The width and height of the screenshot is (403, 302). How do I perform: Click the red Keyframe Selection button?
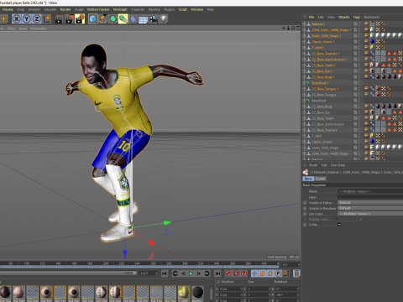coord(243,273)
